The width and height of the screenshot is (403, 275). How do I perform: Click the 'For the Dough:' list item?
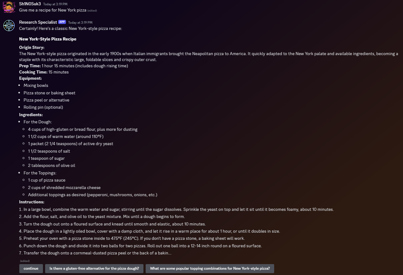[38, 122]
